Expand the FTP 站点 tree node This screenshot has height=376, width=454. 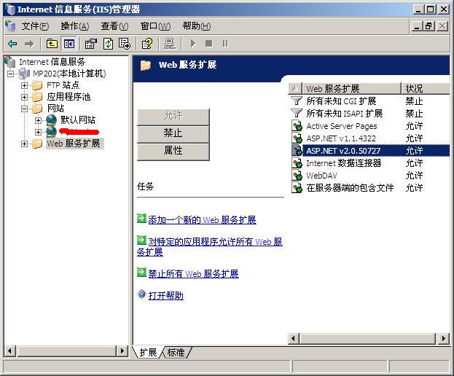pyautogui.click(x=24, y=85)
